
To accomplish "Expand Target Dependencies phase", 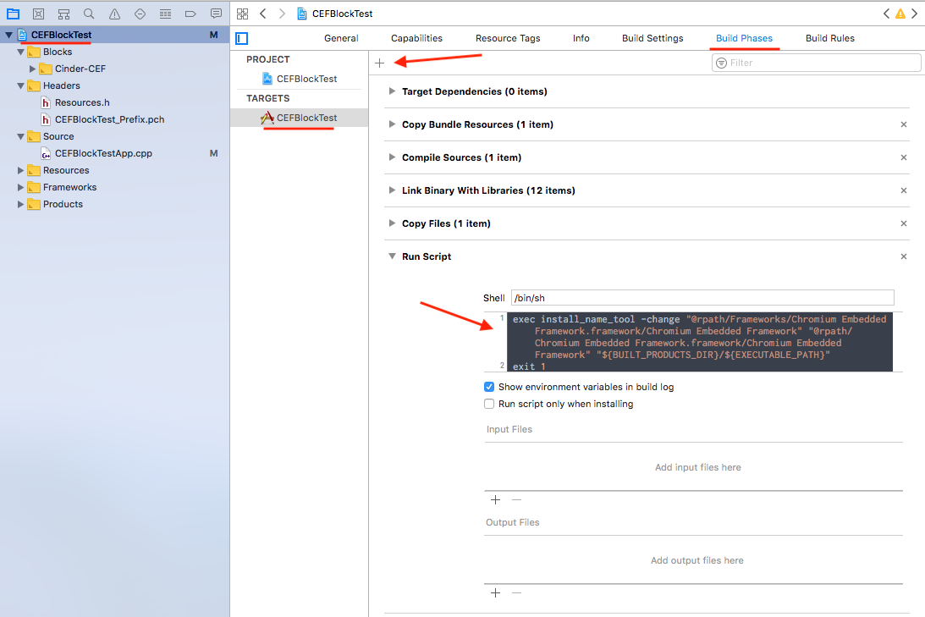I will 392,91.
